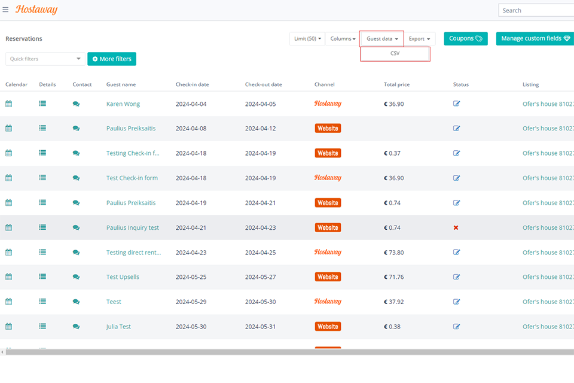574x383 pixels.
Task: Click the Channel column header
Action: coord(324,84)
